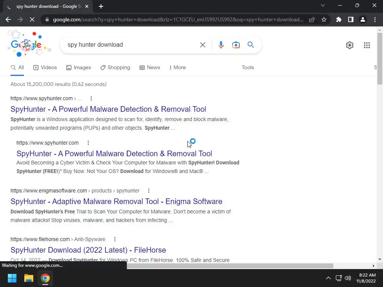Clear the search box text
This screenshot has width=383, height=287.
pos(202,45)
